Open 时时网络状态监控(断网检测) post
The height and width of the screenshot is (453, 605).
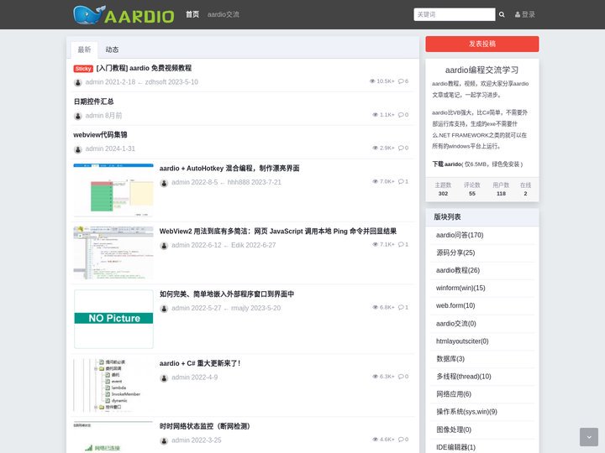204,426
